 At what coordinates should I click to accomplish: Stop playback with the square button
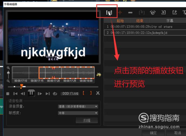8,94
